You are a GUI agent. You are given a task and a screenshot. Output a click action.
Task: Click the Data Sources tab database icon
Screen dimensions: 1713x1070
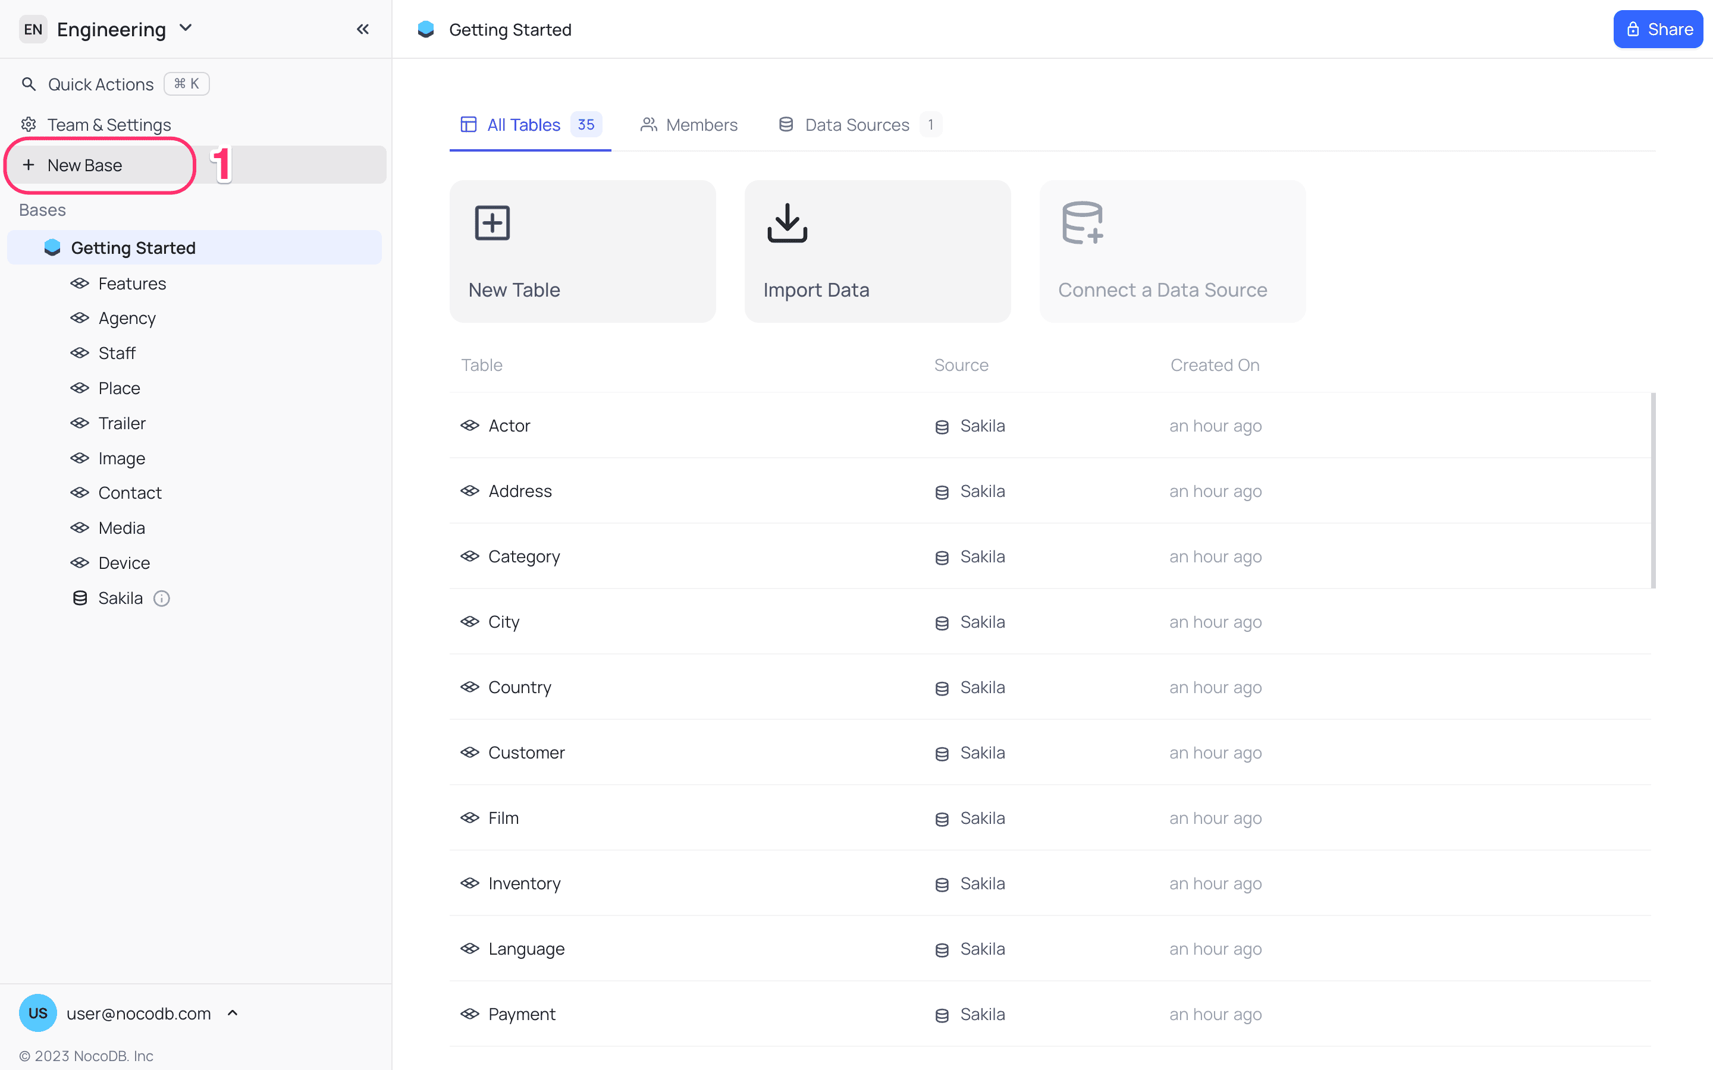pyautogui.click(x=786, y=125)
